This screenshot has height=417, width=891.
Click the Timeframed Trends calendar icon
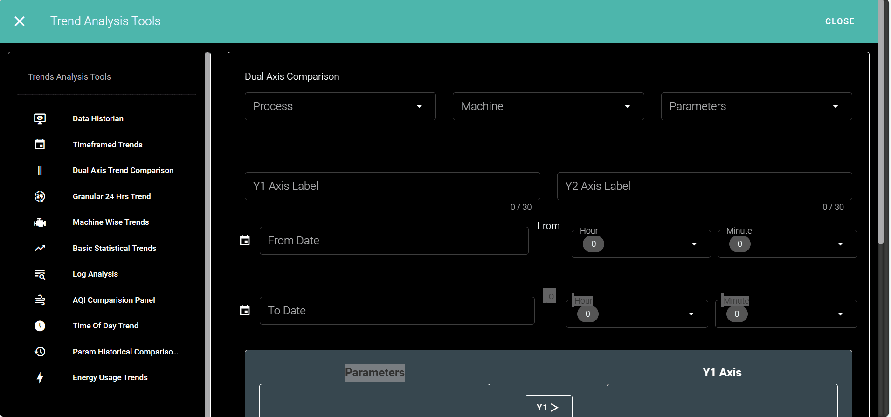pos(40,145)
